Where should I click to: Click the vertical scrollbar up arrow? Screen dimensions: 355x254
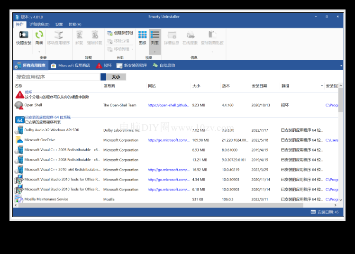341,86
